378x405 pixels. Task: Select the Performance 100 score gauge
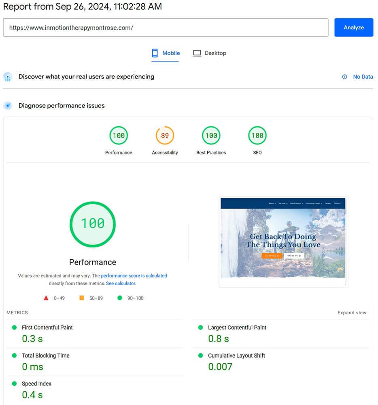pos(119,135)
